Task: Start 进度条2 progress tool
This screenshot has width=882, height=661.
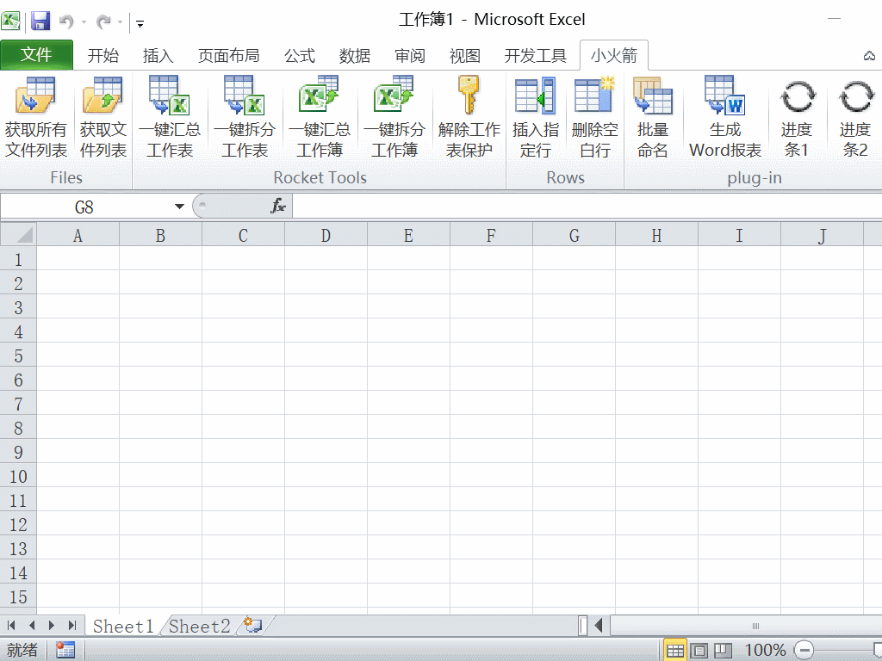Action: 855,117
